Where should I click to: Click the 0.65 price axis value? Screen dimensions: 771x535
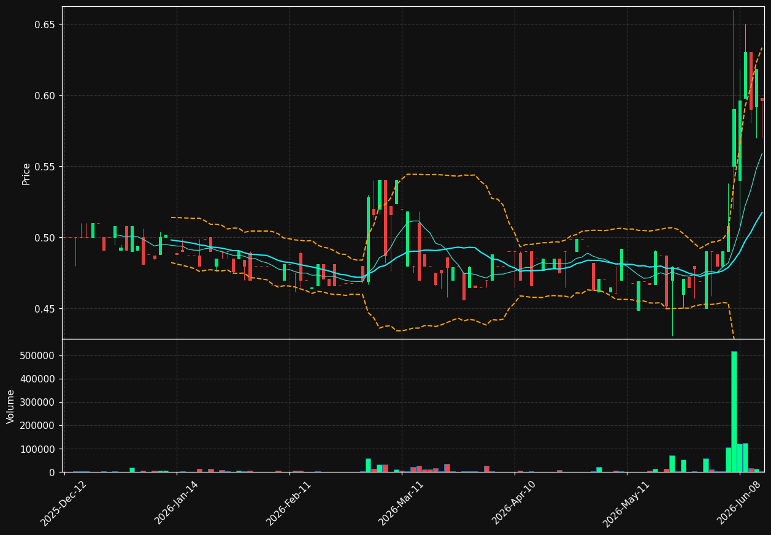point(45,25)
